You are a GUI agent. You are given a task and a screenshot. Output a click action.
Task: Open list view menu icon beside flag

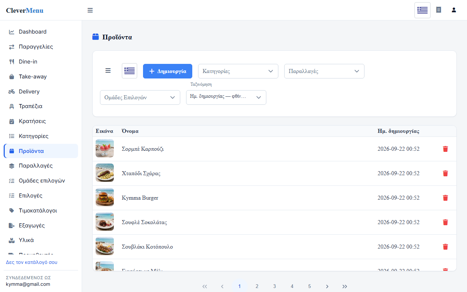(x=108, y=71)
